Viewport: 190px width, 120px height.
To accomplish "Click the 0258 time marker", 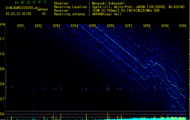I will coord(147,26).
